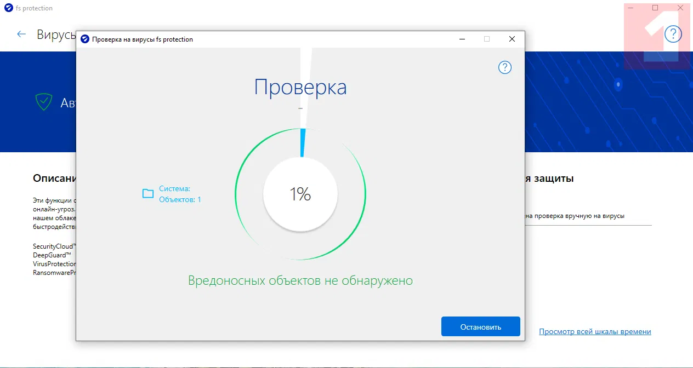Click the Проверка heading
The width and height of the screenshot is (693, 368).
click(300, 87)
